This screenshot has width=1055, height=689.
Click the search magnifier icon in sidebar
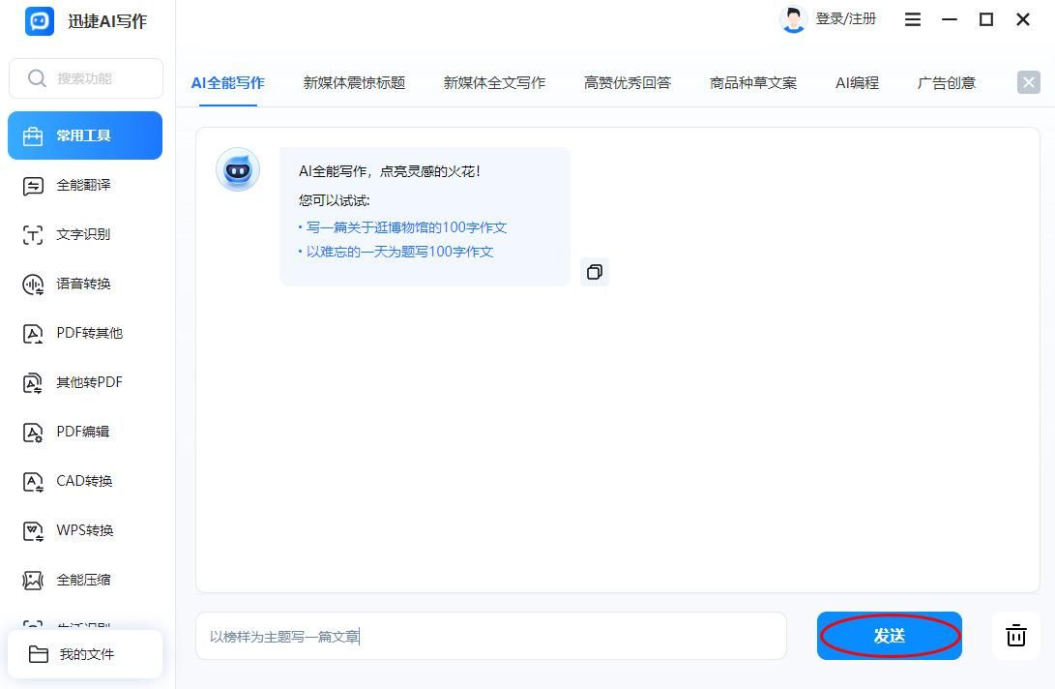point(37,78)
